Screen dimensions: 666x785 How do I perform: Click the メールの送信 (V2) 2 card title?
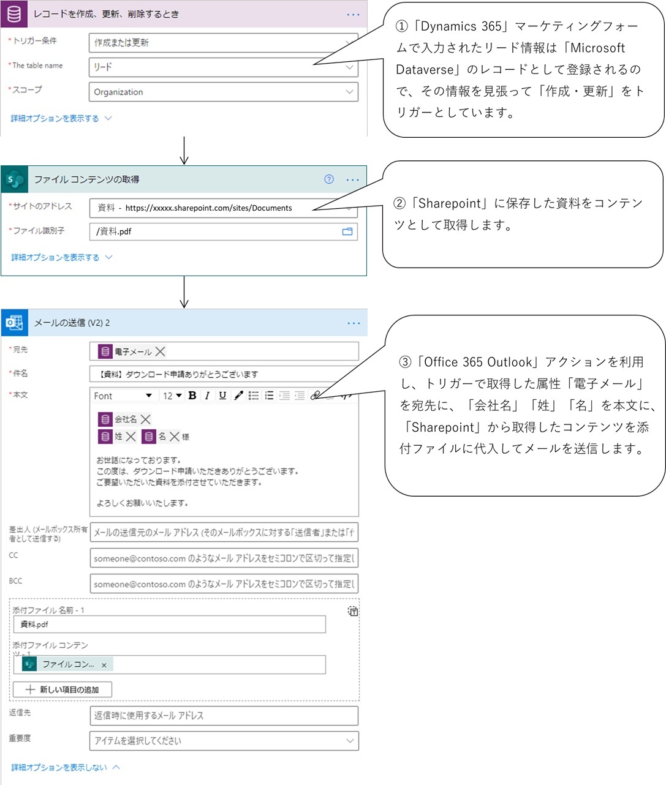coord(72,323)
